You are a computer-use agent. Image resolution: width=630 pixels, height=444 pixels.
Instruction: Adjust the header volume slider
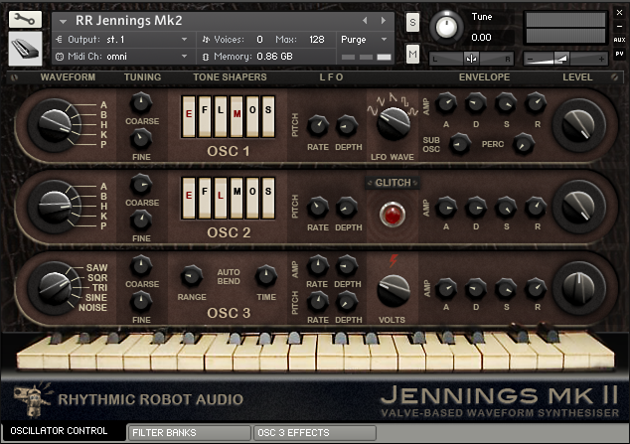tap(565, 59)
